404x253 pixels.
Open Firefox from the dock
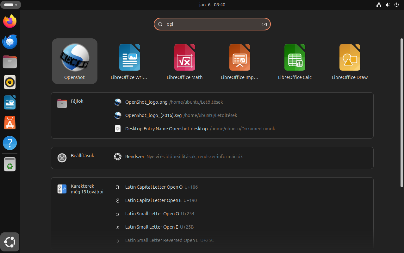9,21
